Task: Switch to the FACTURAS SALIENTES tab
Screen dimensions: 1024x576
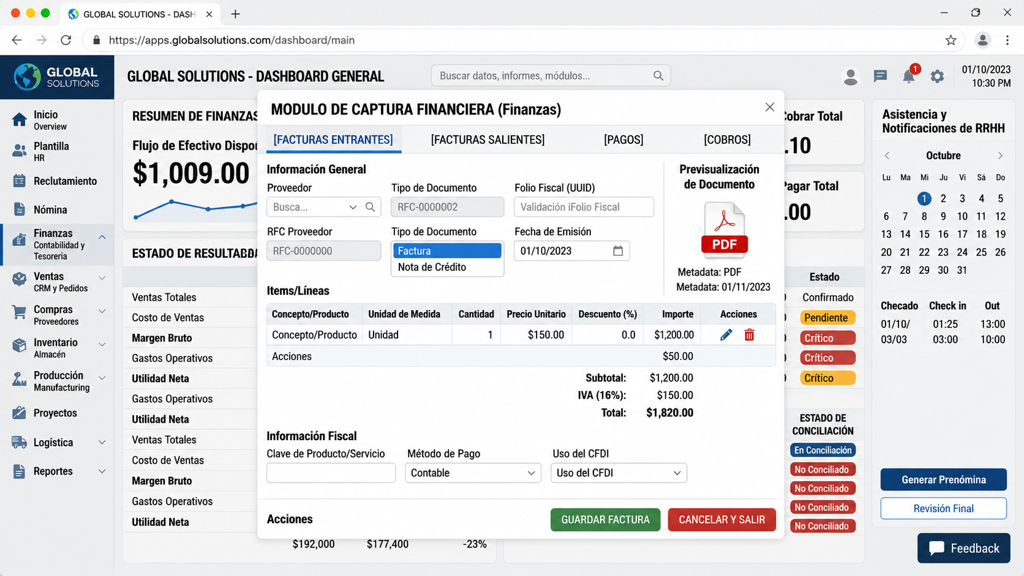Action: pyautogui.click(x=488, y=140)
